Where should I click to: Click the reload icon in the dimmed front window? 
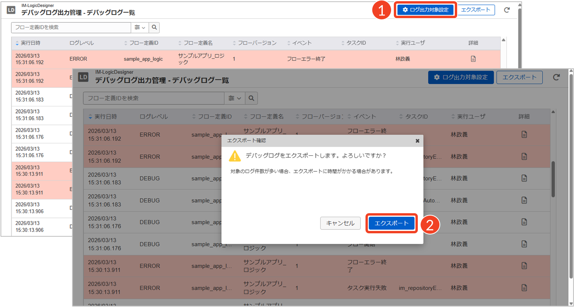(x=556, y=77)
